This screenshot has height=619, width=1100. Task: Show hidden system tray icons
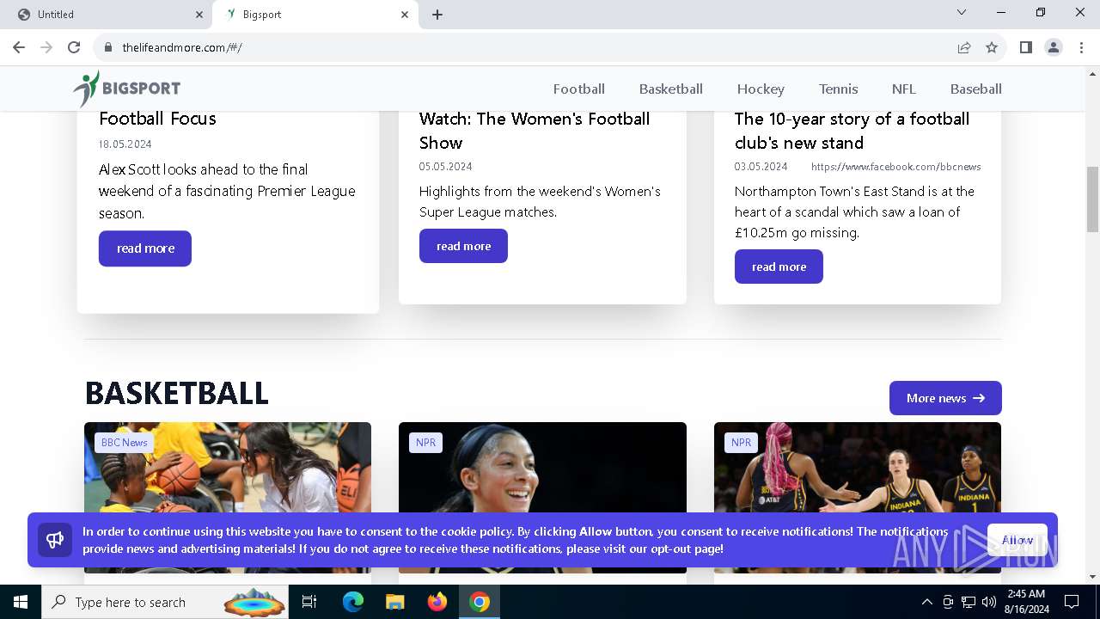[927, 602]
